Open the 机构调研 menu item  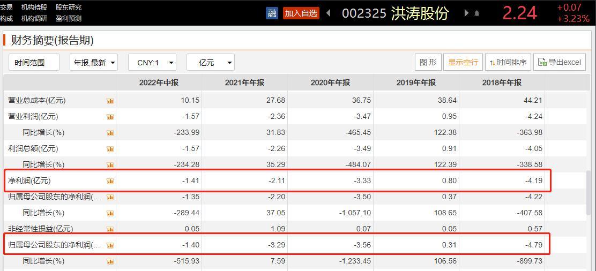click(34, 19)
